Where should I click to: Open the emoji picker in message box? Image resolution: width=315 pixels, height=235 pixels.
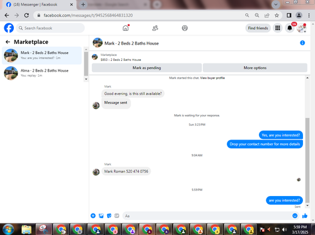coord(295,216)
